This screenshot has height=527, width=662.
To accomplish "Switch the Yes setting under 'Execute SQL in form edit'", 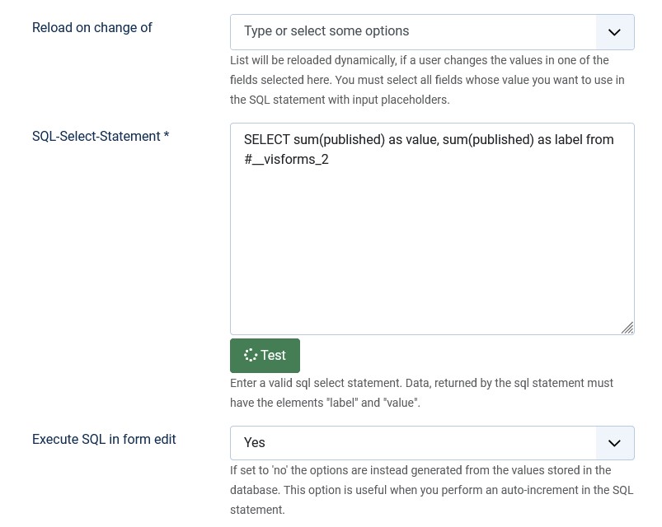I will (x=432, y=442).
